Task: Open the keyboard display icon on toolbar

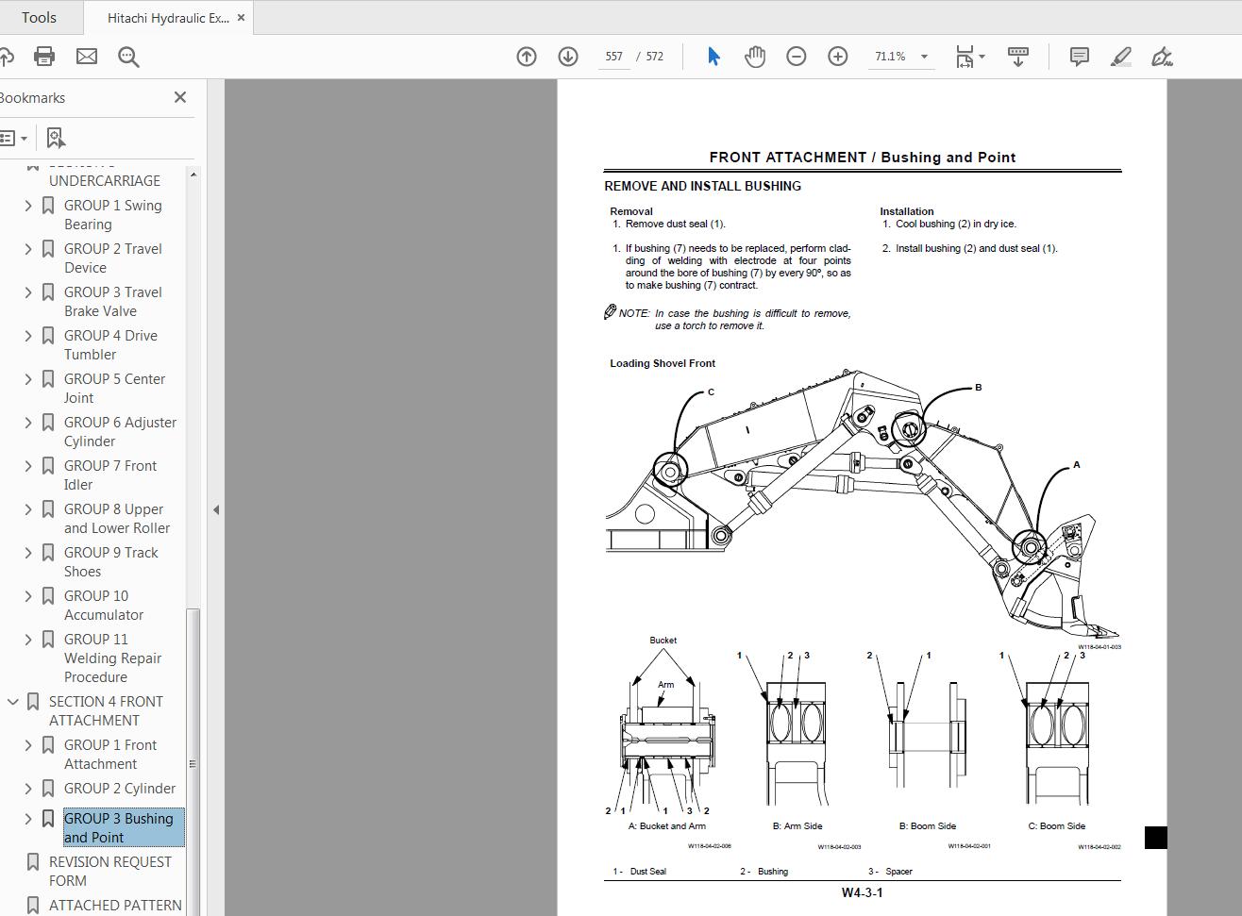Action: [x=1018, y=57]
